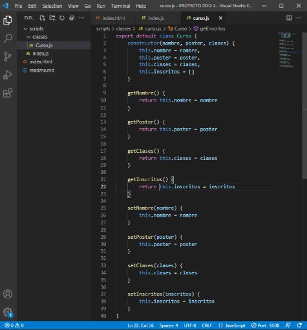Viewport: 307px width, 330px height.
Task: Open the Source Control view
Action: [x=8, y=56]
